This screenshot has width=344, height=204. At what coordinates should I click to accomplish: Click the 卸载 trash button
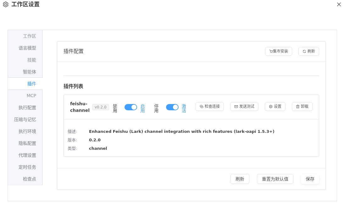302,107
